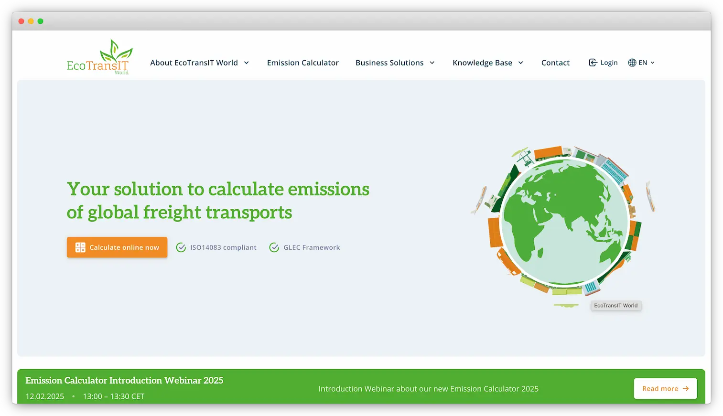Open the Business Solutions menu
The height and width of the screenshot is (416, 723).
point(389,63)
